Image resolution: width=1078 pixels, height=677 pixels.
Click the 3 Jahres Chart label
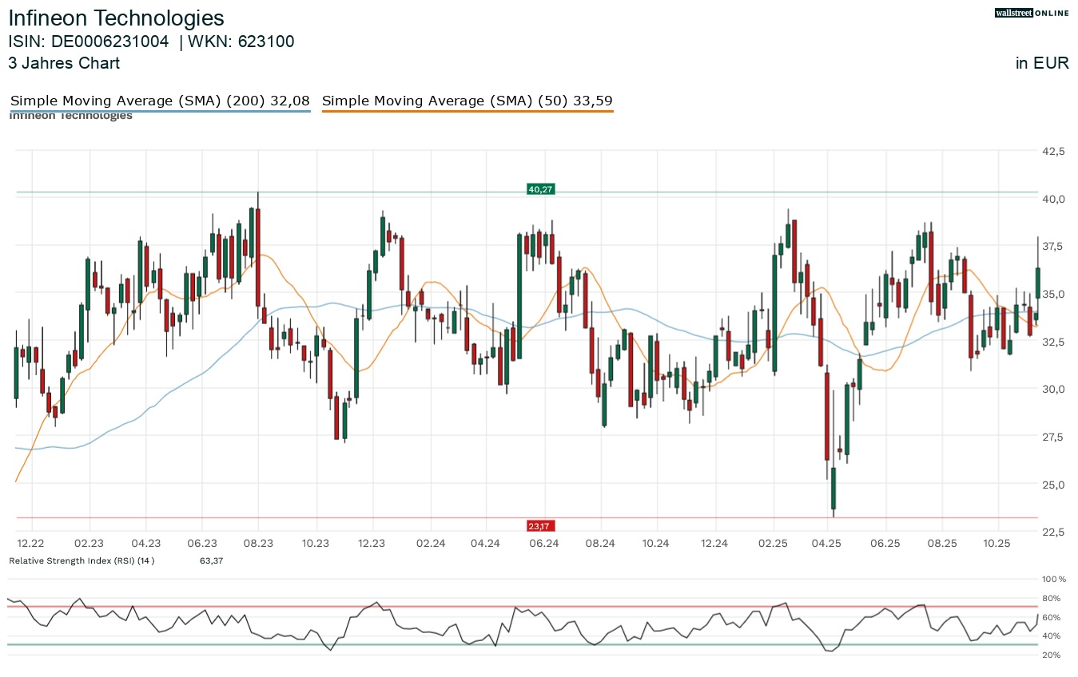point(64,63)
